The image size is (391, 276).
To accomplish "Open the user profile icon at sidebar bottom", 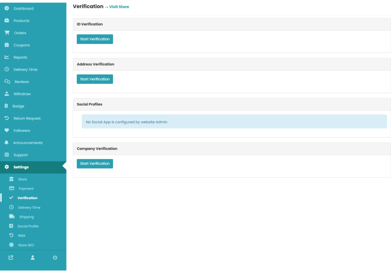I will coord(33,258).
